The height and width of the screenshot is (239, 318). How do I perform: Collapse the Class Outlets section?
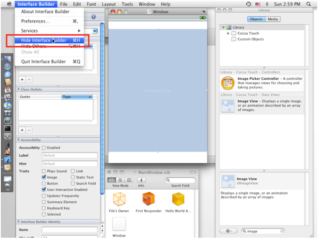(18, 90)
